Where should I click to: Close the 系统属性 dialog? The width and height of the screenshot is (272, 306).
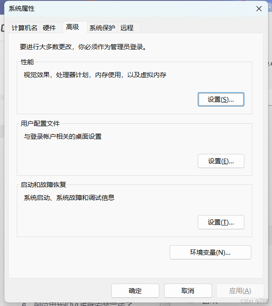tap(259, 9)
